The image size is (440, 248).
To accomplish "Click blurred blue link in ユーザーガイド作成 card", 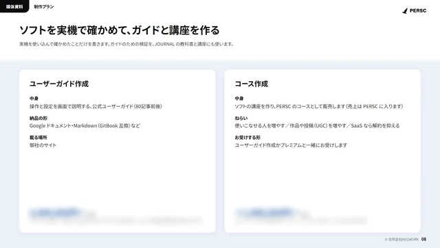I will pos(55,212).
